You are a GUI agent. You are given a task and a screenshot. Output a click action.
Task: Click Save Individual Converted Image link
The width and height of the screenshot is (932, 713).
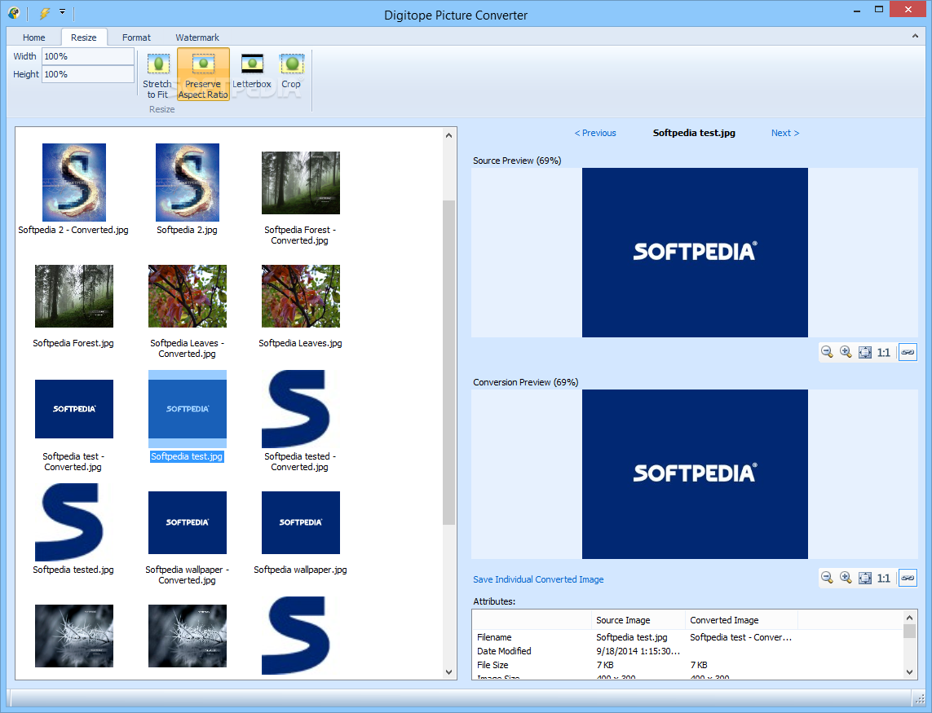(x=538, y=579)
